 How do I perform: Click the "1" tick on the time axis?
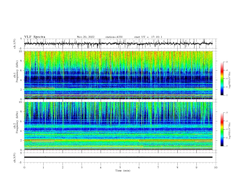(x=43, y=167)
